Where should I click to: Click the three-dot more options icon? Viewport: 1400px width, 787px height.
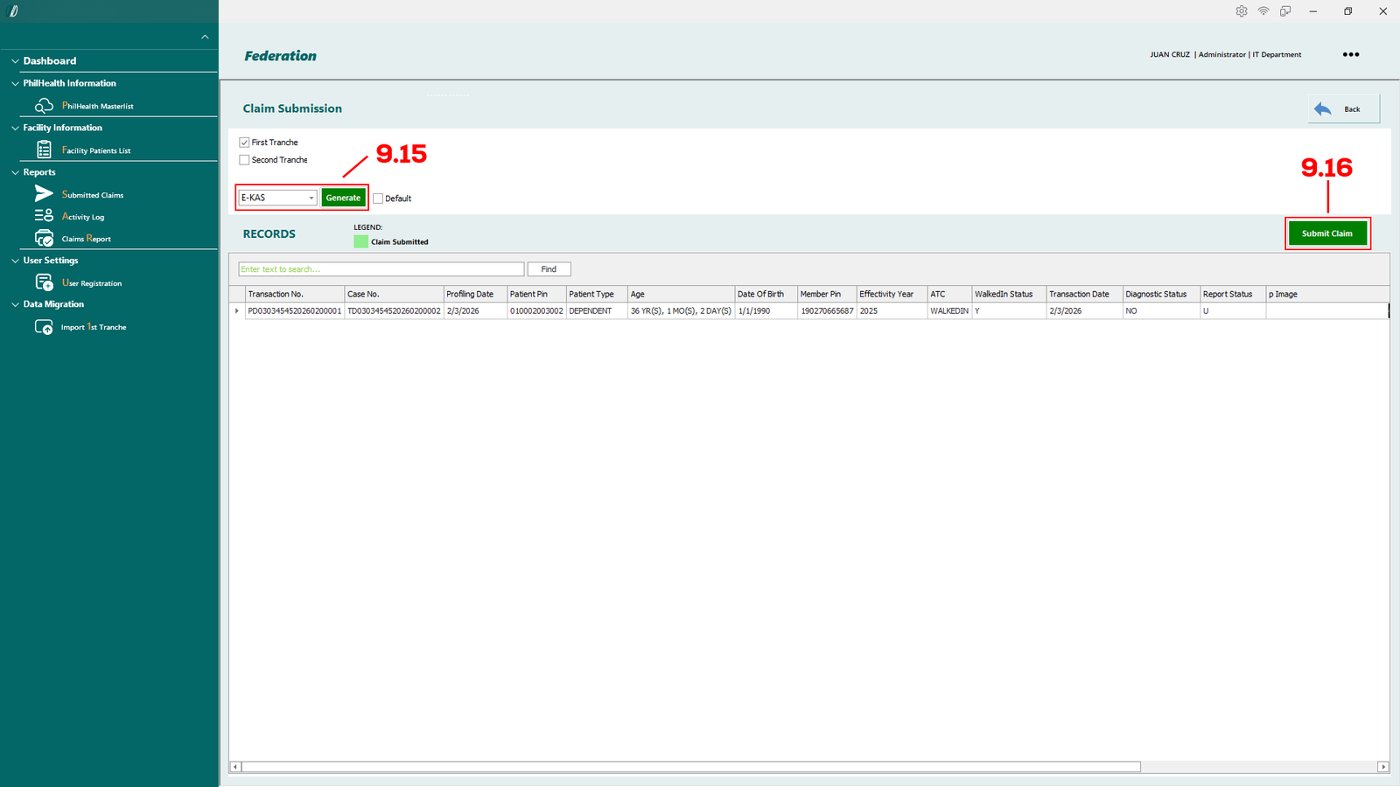pyautogui.click(x=1351, y=54)
